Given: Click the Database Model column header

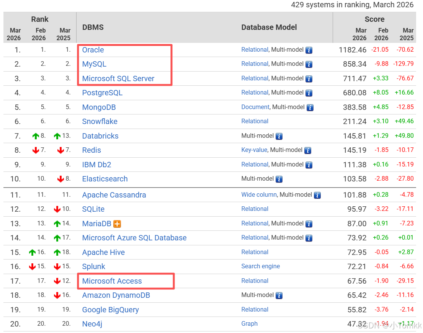Looking at the screenshot, I should (269, 28).
